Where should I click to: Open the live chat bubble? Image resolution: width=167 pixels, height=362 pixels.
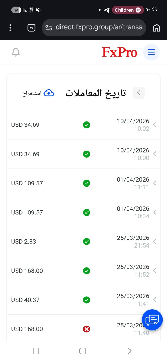(152, 320)
